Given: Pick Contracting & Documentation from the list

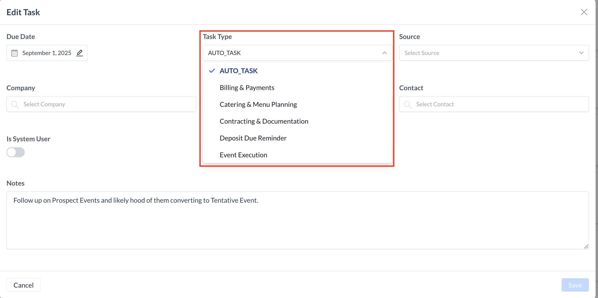Looking at the screenshot, I should [264, 121].
